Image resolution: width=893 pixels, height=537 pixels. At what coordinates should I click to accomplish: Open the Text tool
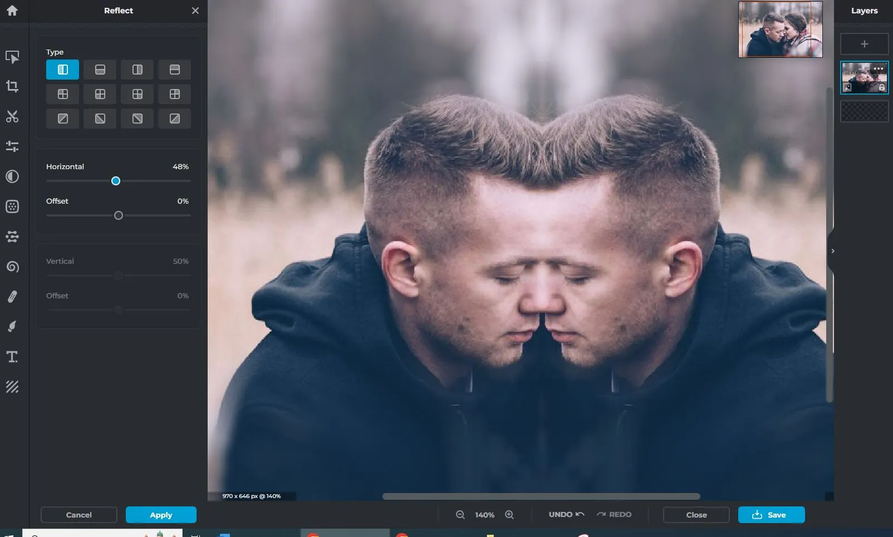pyautogui.click(x=12, y=357)
